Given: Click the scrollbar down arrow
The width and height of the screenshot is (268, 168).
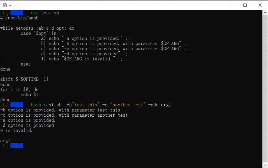Looking at the screenshot, I should 265,165.
